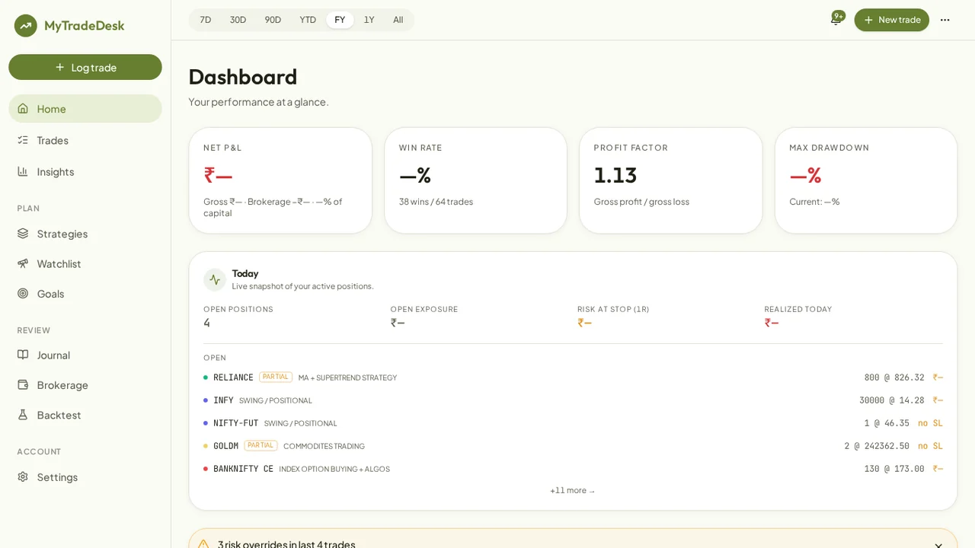Open the INFY open position row
The image size is (975, 548).
point(573,400)
